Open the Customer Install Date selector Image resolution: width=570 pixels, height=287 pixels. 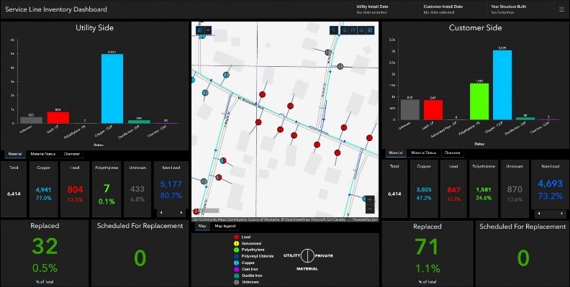453,9
